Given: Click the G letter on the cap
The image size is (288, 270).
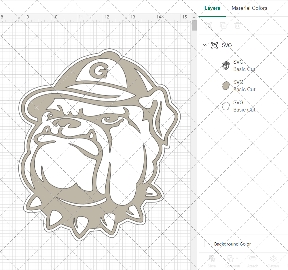Looking at the screenshot, I should coord(99,70).
